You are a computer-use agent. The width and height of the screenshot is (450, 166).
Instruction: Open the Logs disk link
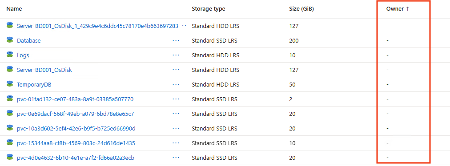23,55
